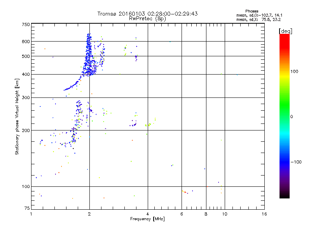Click the red-orange point cluster near 6 MHz, below 100 km
The height and width of the screenshot is (233, 311).
(x=184, y=192)
